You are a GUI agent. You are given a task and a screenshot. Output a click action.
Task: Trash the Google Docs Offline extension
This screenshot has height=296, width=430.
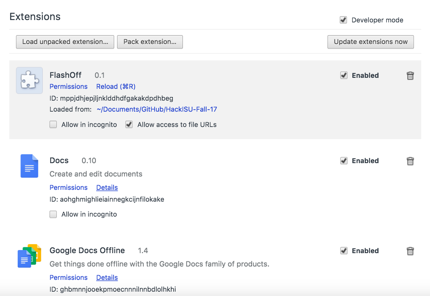[x=410, y=251]
